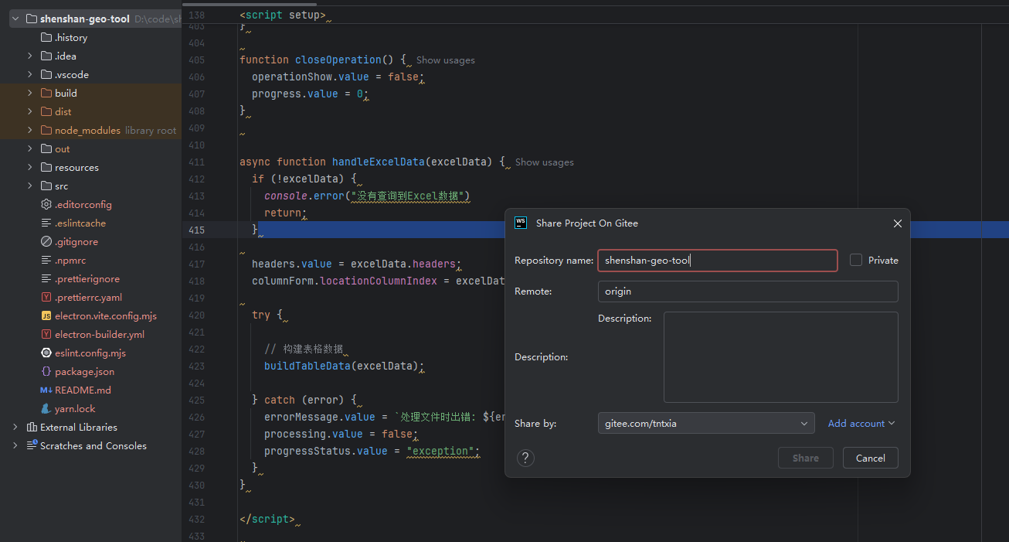Image resolution: width=1009 pixels, height=542 pixels.
Task: Expand the node_modules library root
Action: 30,131
